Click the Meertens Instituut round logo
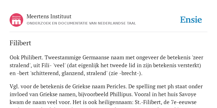 pos(16,20)
